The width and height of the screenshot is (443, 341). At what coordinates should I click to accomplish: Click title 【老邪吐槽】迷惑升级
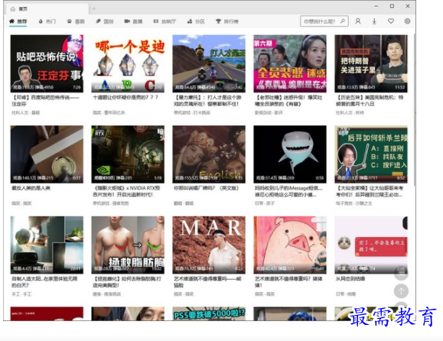tap(288, 100)
